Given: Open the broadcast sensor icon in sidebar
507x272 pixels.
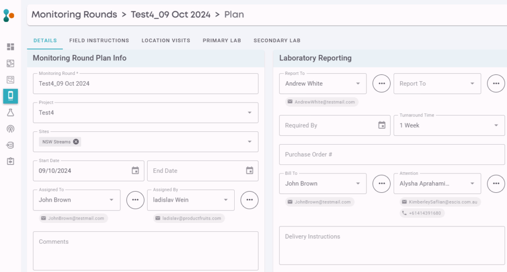Looking at the screenshot, I should [10, 129].
